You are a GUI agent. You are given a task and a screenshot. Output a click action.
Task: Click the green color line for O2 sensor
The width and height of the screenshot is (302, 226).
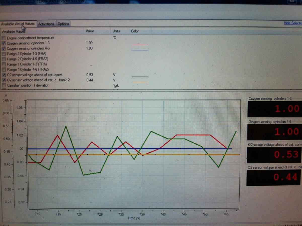140,76
